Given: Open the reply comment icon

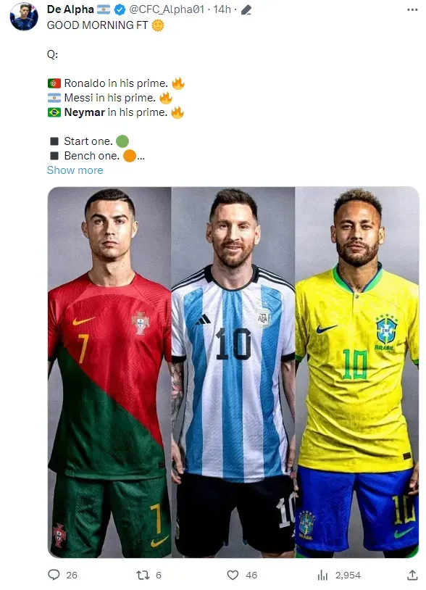Looking at the screenshot, I should [x=54, y=575].
